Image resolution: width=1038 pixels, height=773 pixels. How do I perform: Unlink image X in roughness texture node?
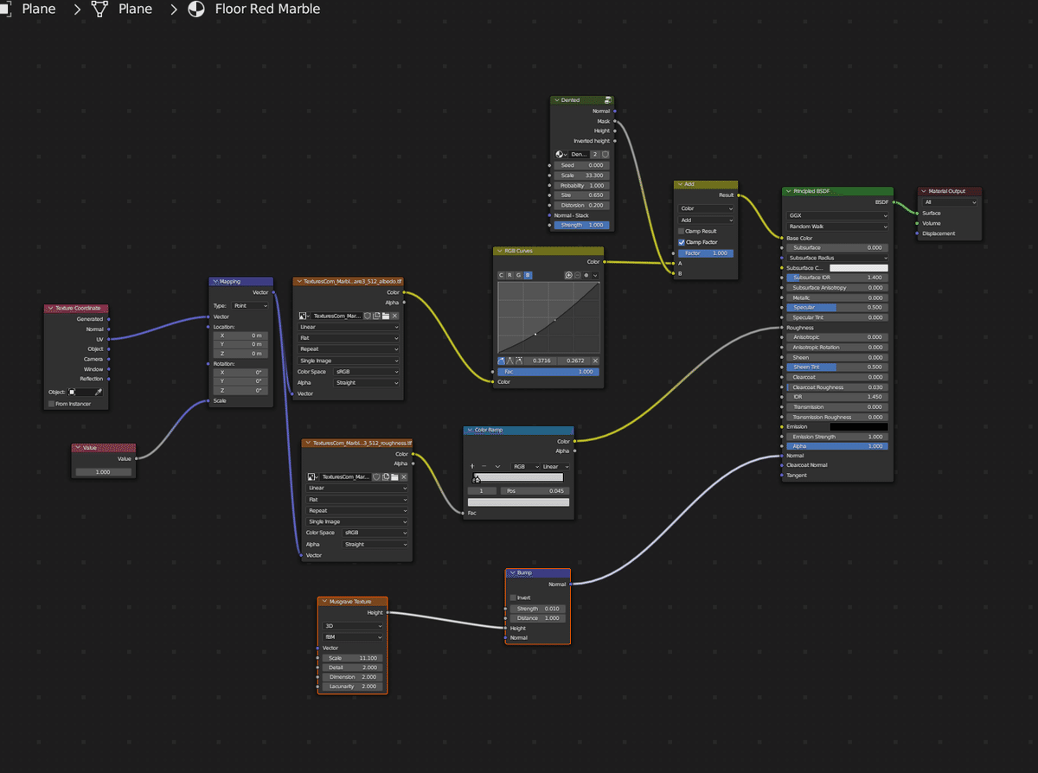[404, 476]
